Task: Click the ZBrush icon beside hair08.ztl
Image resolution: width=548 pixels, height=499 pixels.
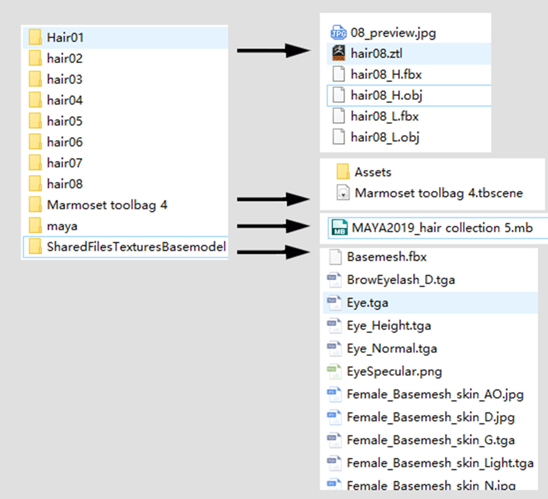Action: (x=339, y=53)
